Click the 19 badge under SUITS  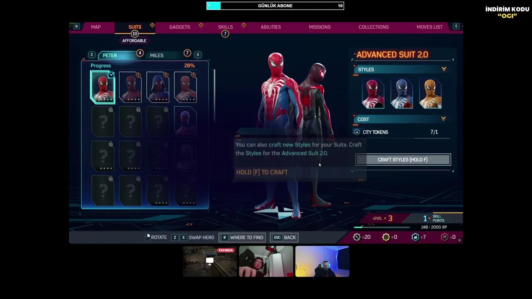click(134, 34)
